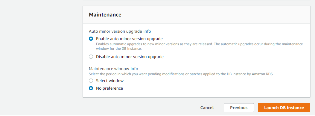Click the Maintenance section heading
The height and width of the screenshot is (116, 315).
click(x=105, y=15)
